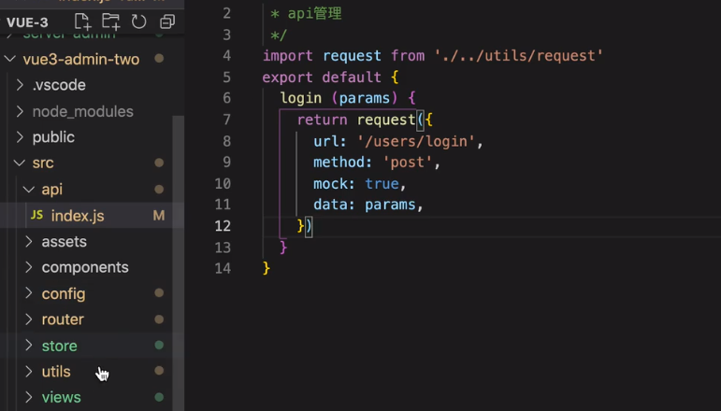Click line number 12 in the gutter
The height and width of the screenshot is (411, 721).
tap(223, 226)
